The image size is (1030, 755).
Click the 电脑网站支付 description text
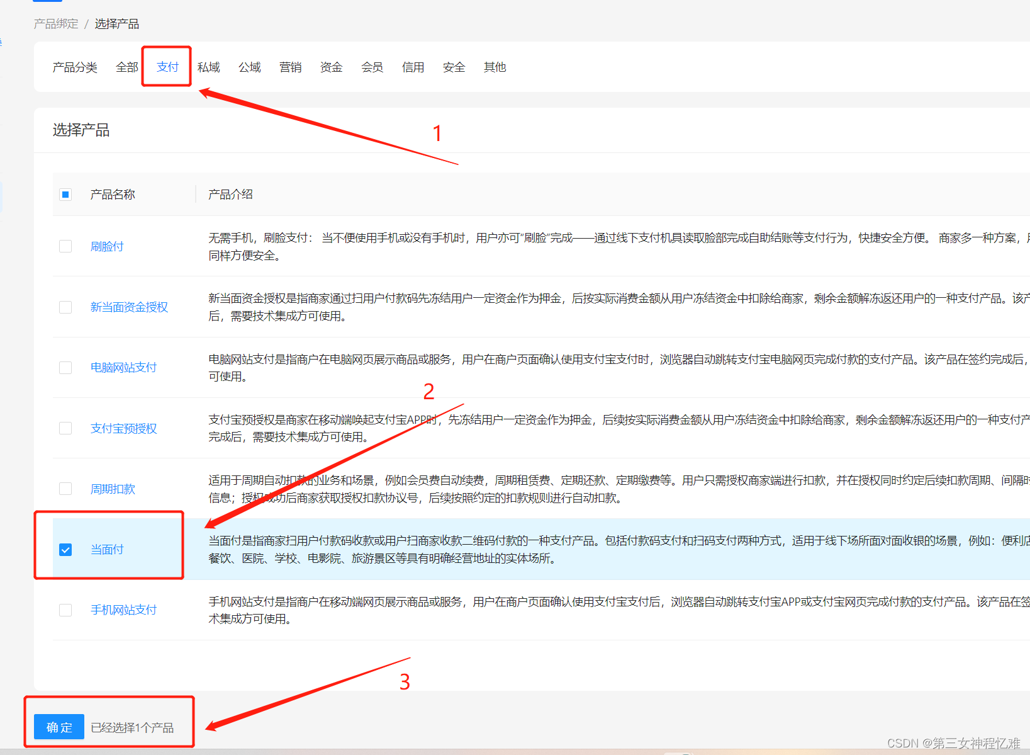coord(619,368)
